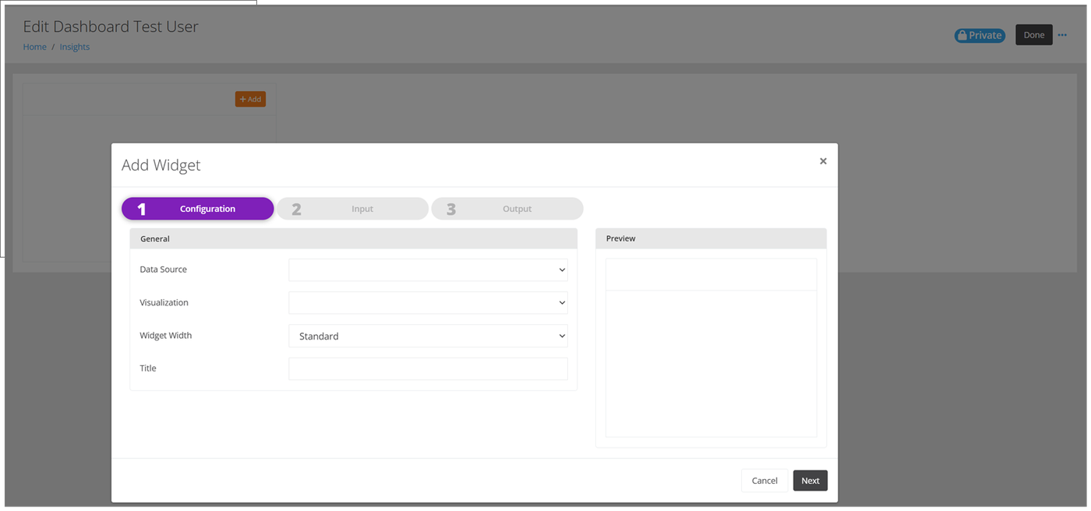Click the orange Add button on dashboard

pyautogui.click(x=250, y=99)
